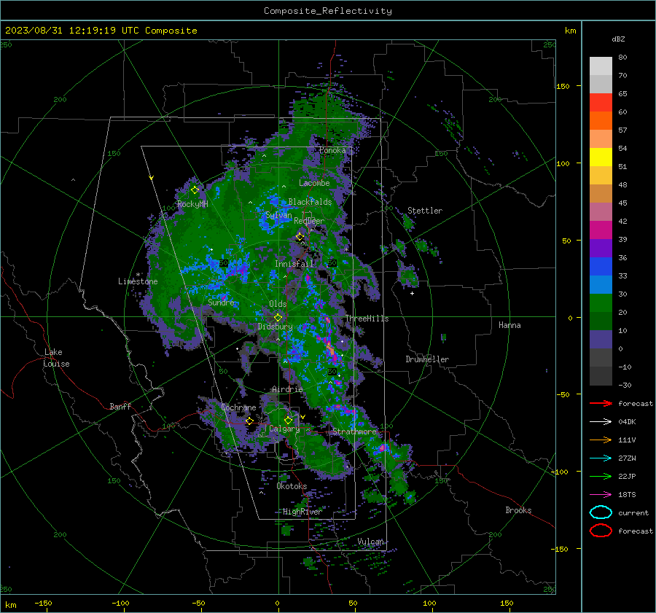Click the Blackfalds city label
Viewport: 656px width, 613px height.
coord(310,202)
